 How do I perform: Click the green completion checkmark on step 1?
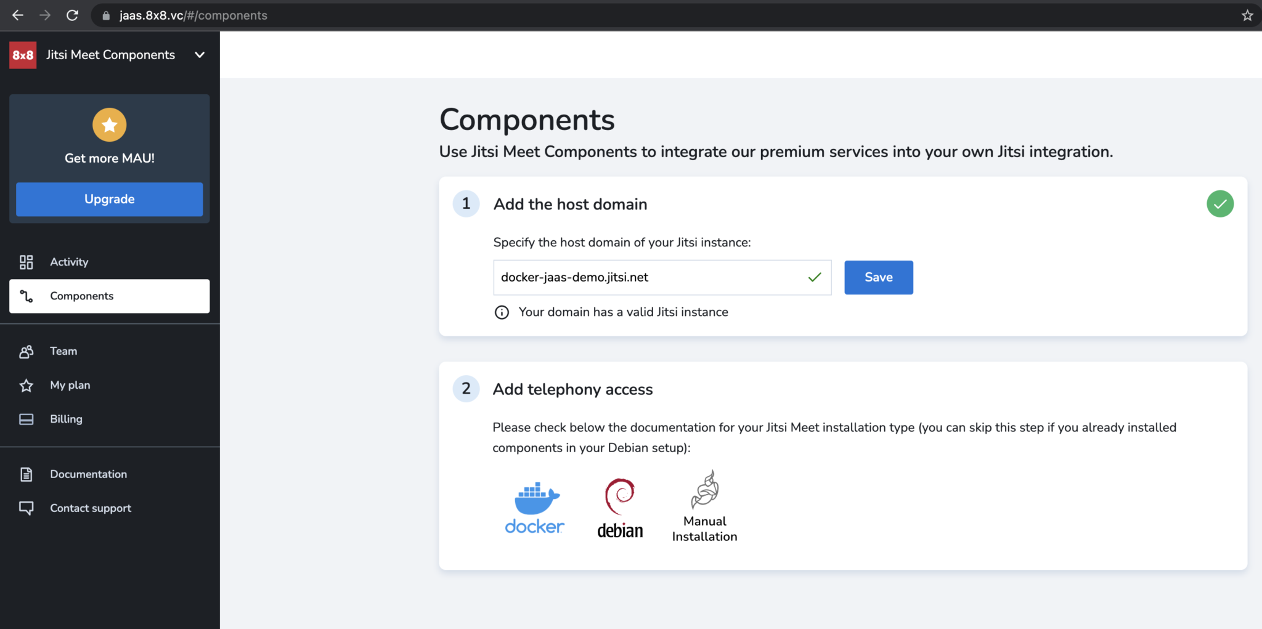[1220, 203]
